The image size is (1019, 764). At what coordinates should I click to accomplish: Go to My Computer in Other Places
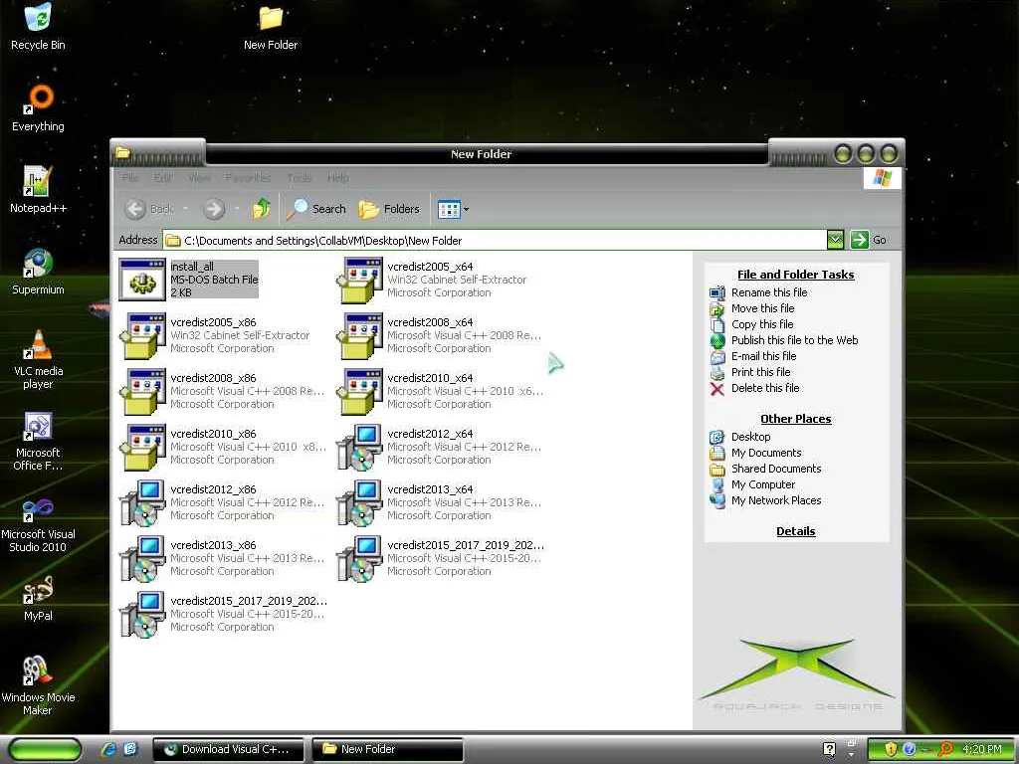[763, 484]
